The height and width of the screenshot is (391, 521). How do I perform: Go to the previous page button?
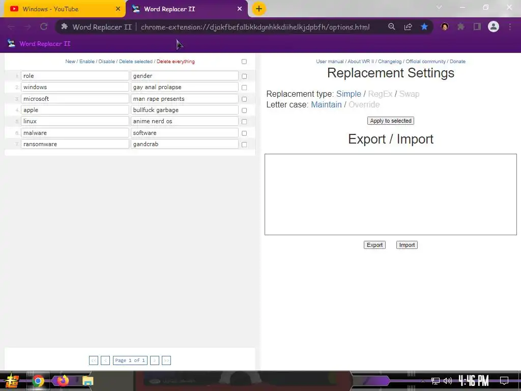(x=105, y=360)
